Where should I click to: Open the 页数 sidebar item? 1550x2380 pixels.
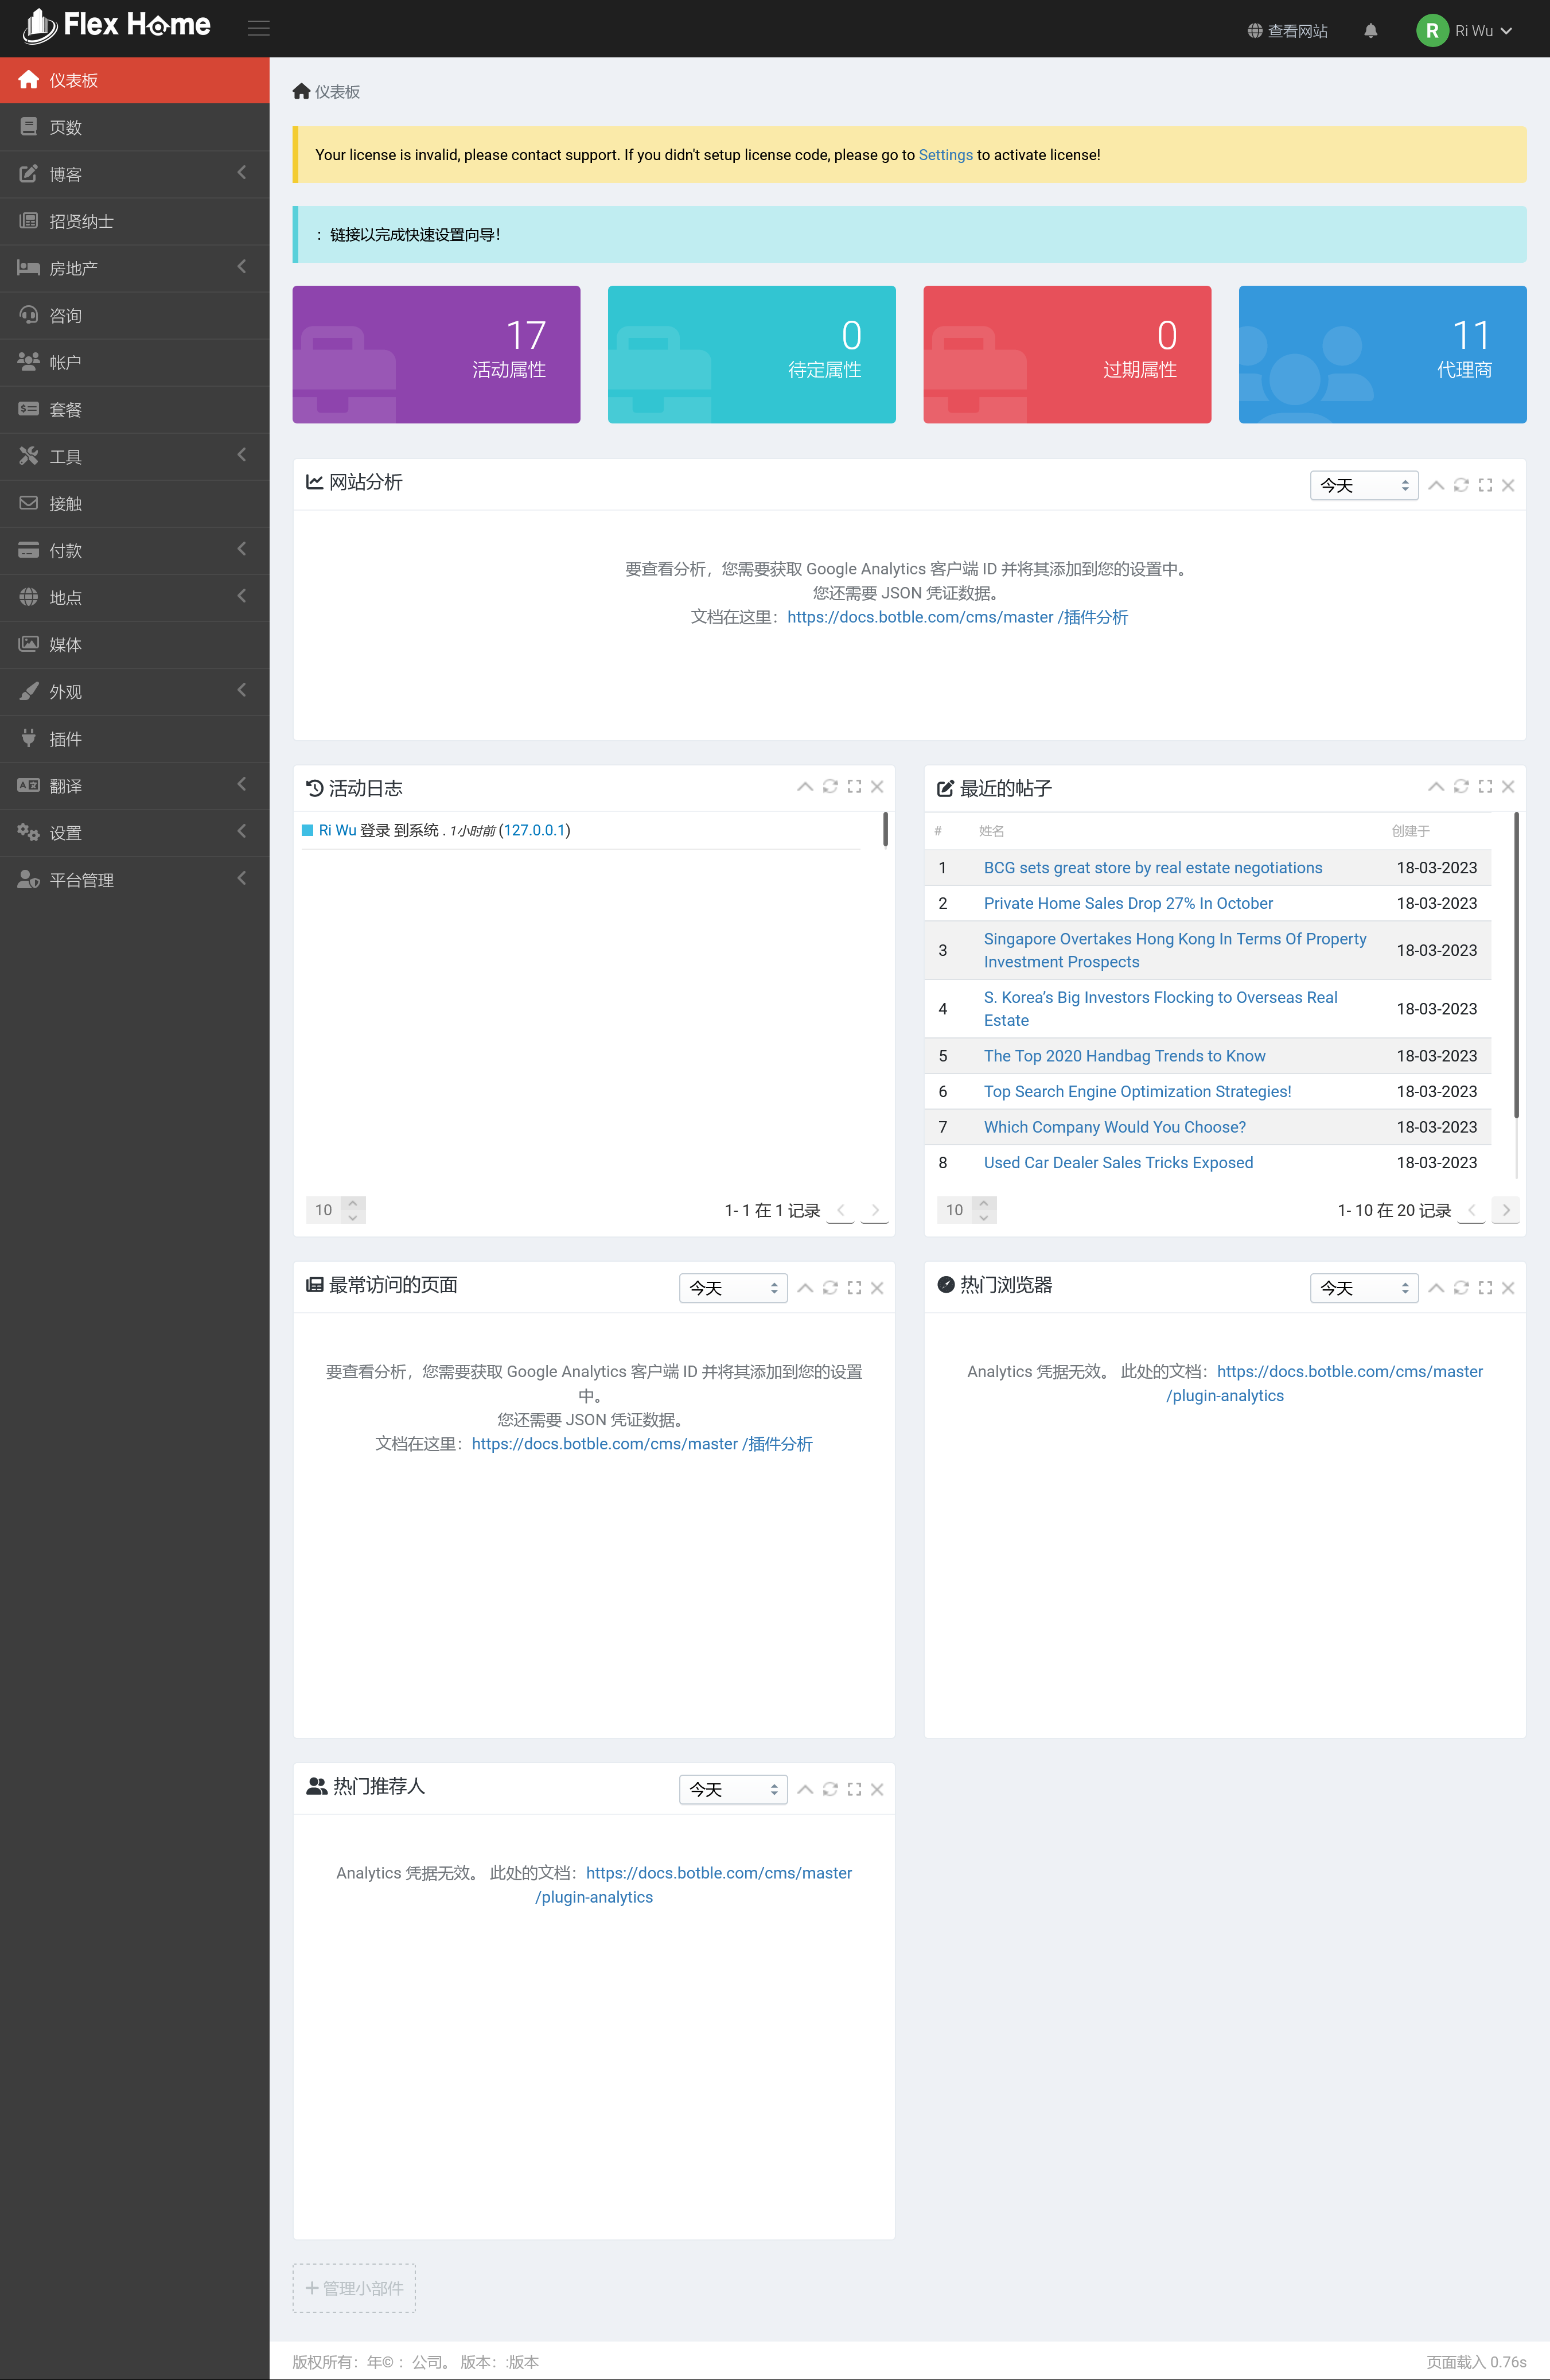(135, 127)
